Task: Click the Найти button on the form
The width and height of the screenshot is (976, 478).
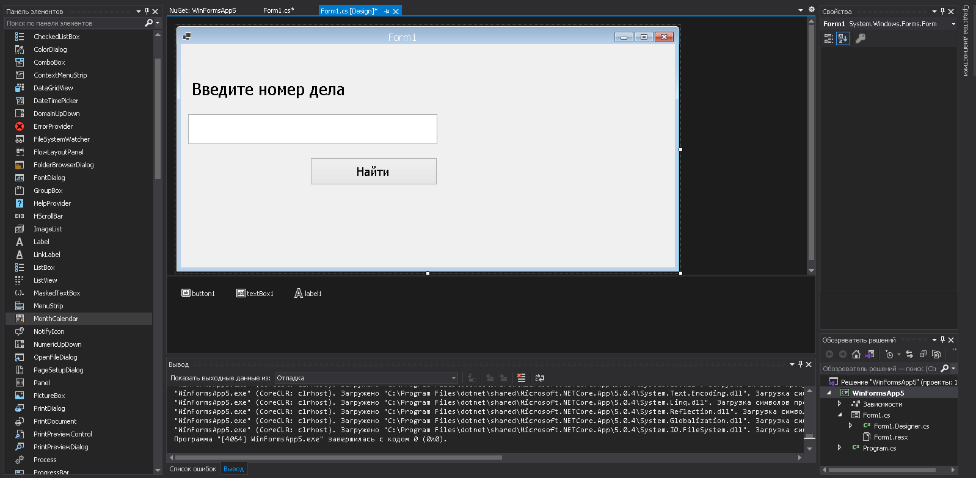Action: tap(373, 172)
